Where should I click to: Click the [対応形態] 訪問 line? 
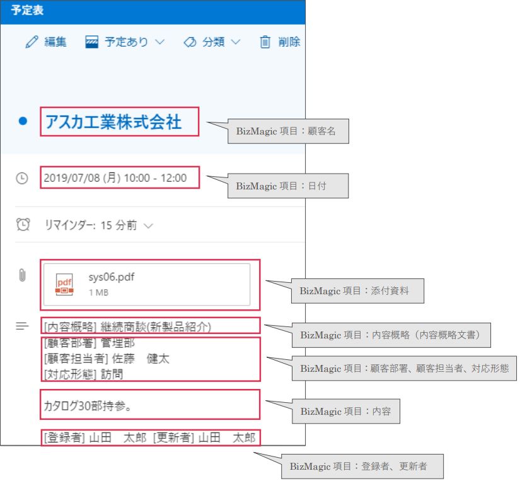coord(83,374)
